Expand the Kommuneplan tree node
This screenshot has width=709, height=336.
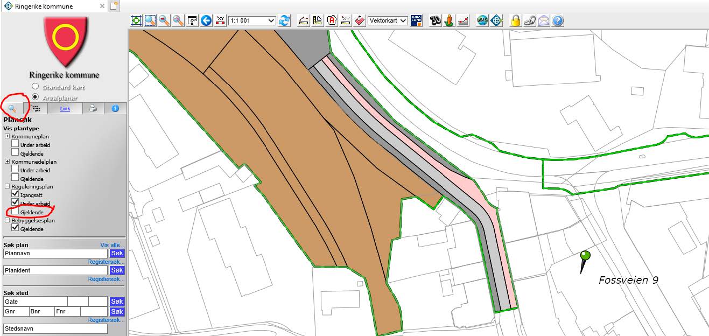(7, 136)
